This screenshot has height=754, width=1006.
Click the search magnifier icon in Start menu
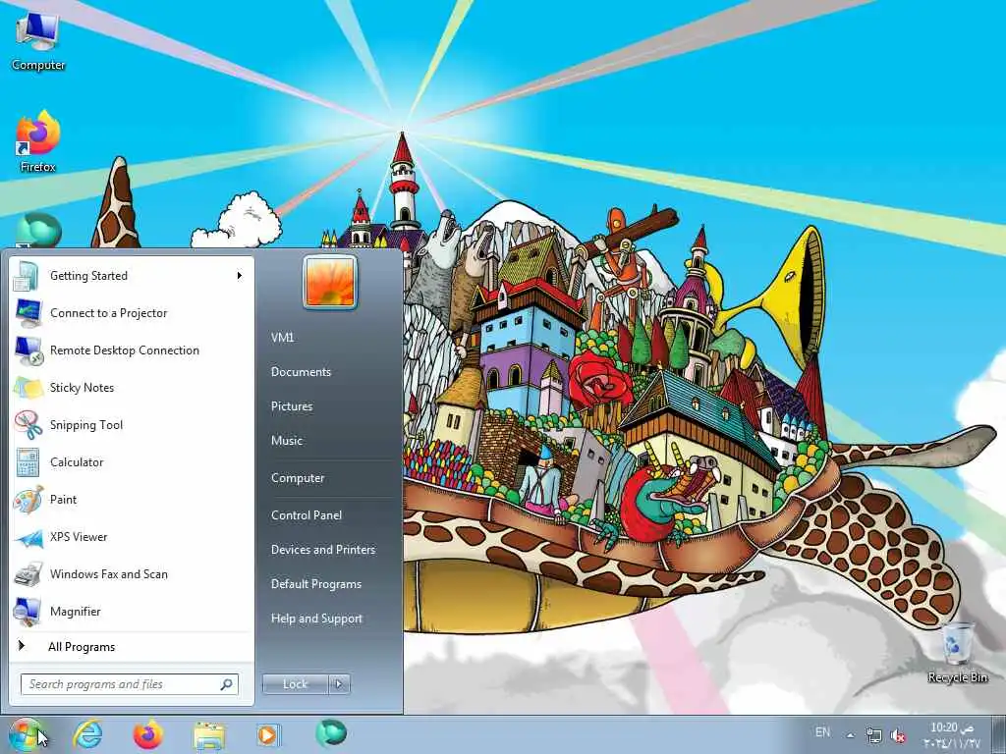pos(227,684)
